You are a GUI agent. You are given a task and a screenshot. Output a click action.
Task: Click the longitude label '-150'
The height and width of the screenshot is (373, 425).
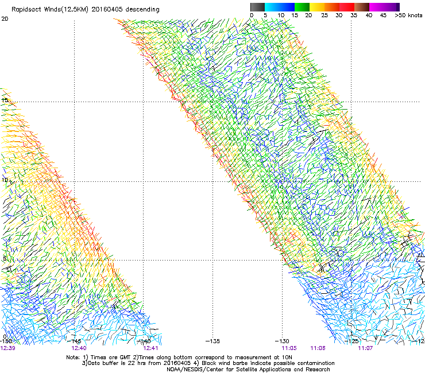click(6, 341)
